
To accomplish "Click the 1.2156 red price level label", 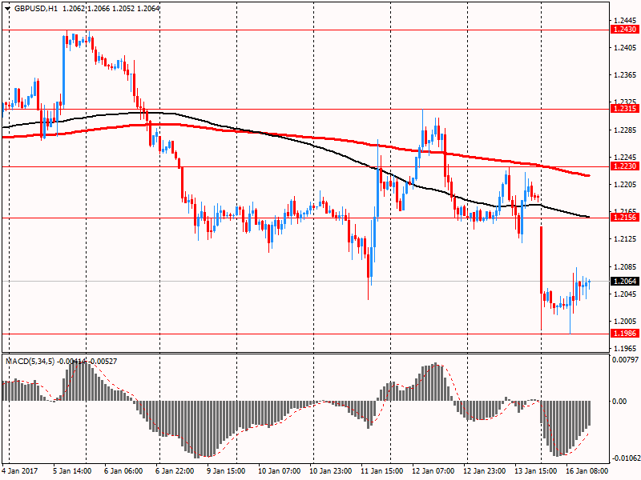I will tap(625, 218).
